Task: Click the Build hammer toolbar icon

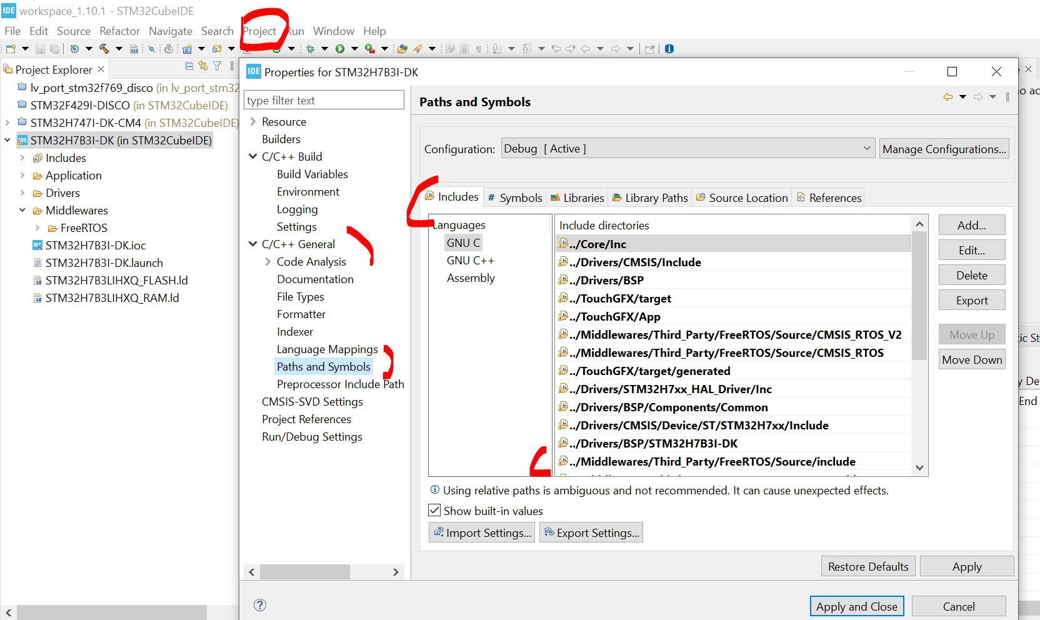Action: pyautogui.click(x=104, y=49)
